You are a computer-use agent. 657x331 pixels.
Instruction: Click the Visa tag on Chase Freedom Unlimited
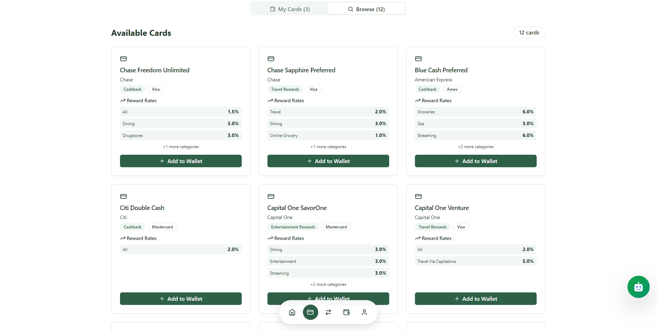pyautogui.click(x=156, y=89)
